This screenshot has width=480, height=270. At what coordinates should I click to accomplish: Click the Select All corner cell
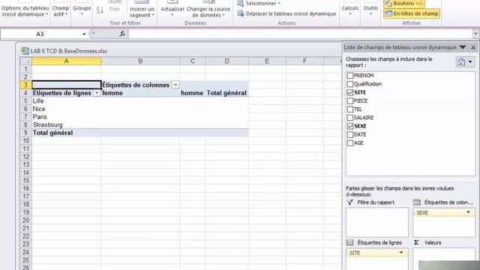point(25,61)
